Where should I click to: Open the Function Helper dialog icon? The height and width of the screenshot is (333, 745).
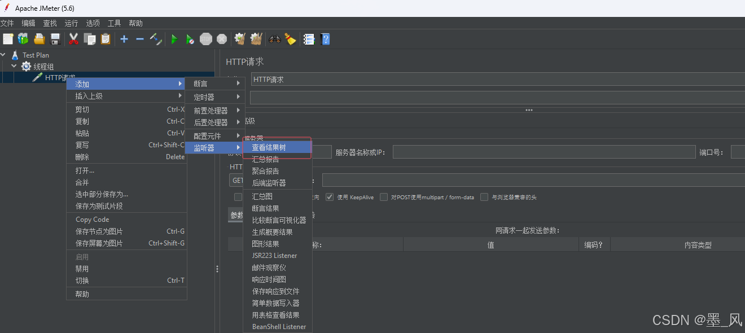[x=309, y=39]
